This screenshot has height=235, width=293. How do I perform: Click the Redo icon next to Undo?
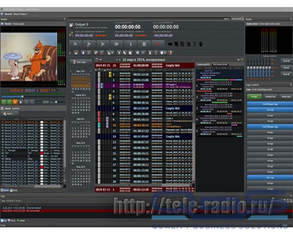coord(143,53)
